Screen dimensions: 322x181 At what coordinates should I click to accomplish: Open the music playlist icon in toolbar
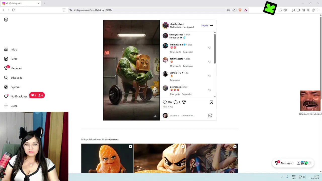[293, 10]
